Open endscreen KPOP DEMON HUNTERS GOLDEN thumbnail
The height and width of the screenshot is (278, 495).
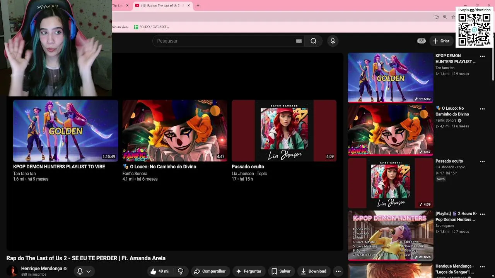pos(65,131)
